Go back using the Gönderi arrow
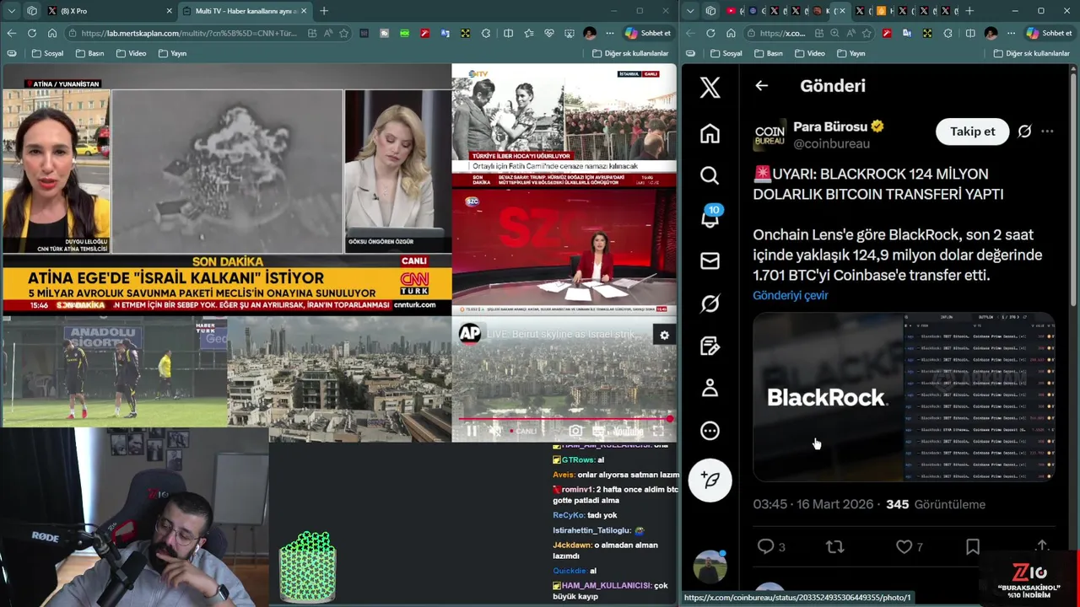Image resolution: width=1080 pixels, height=607 pixels. (761, 85)
